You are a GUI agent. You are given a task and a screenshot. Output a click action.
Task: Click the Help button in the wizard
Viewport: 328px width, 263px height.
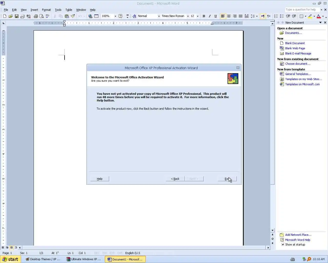(x=100, y=179)
